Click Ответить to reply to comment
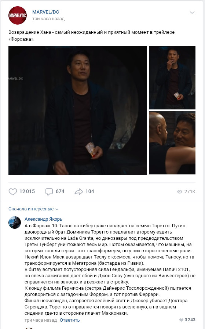The height and width of the screenshot is (329, 205). [x=70, y=320]
